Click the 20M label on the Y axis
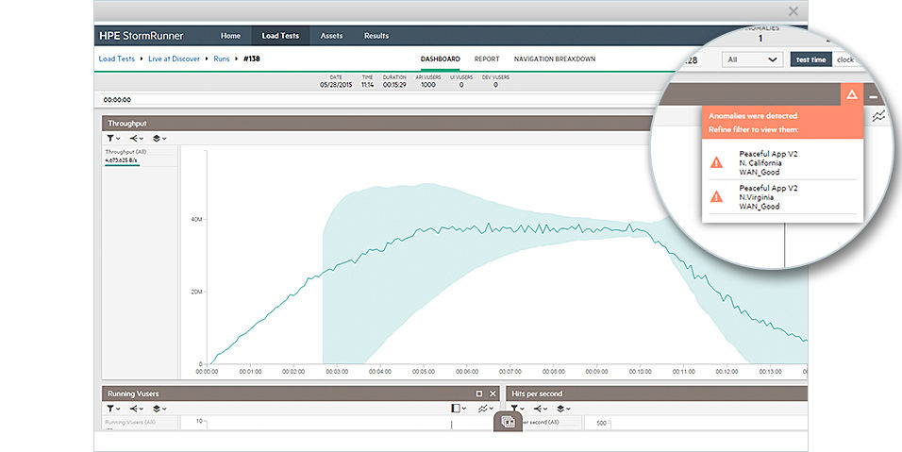 pos(196,293)
